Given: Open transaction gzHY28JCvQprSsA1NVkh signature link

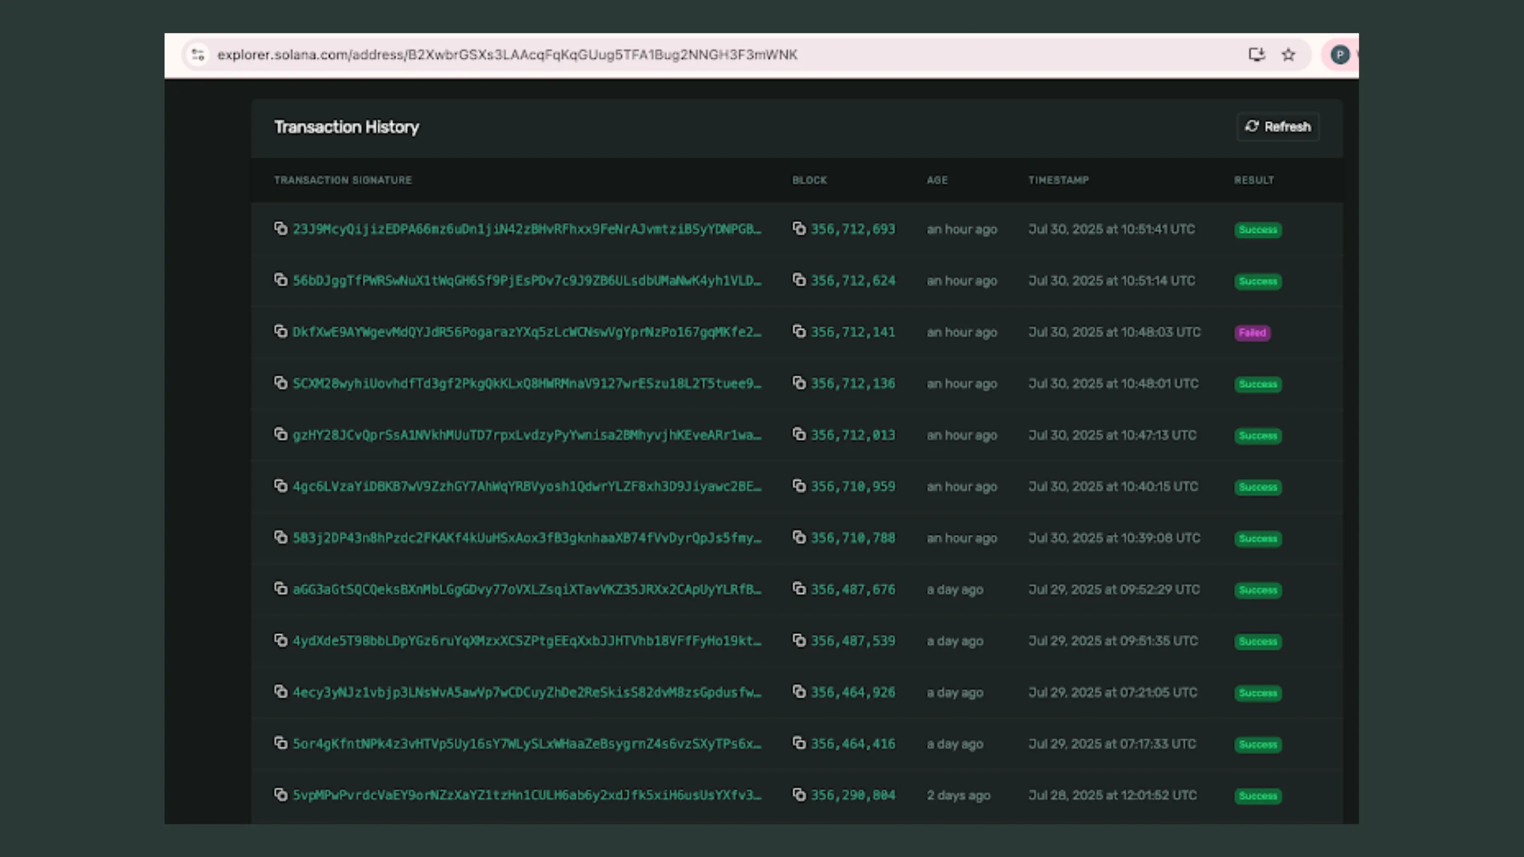Looking at the screenshot, I should coord(527,435).
